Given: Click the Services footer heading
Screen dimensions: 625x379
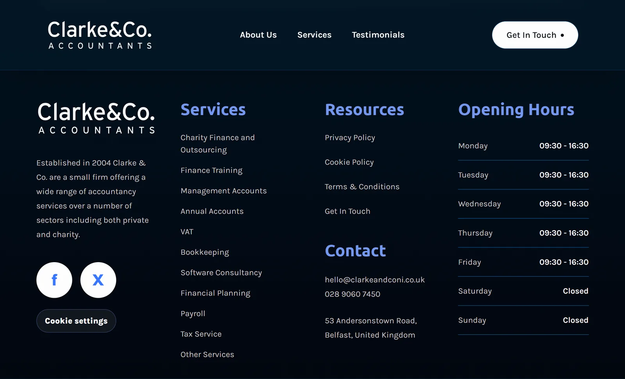Looking at the screenshot, I should (x=213, y=110).
